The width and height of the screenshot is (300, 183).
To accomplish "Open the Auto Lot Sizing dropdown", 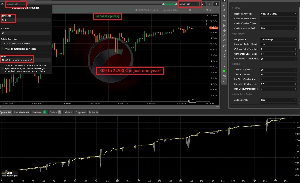I will pos(279,100).
